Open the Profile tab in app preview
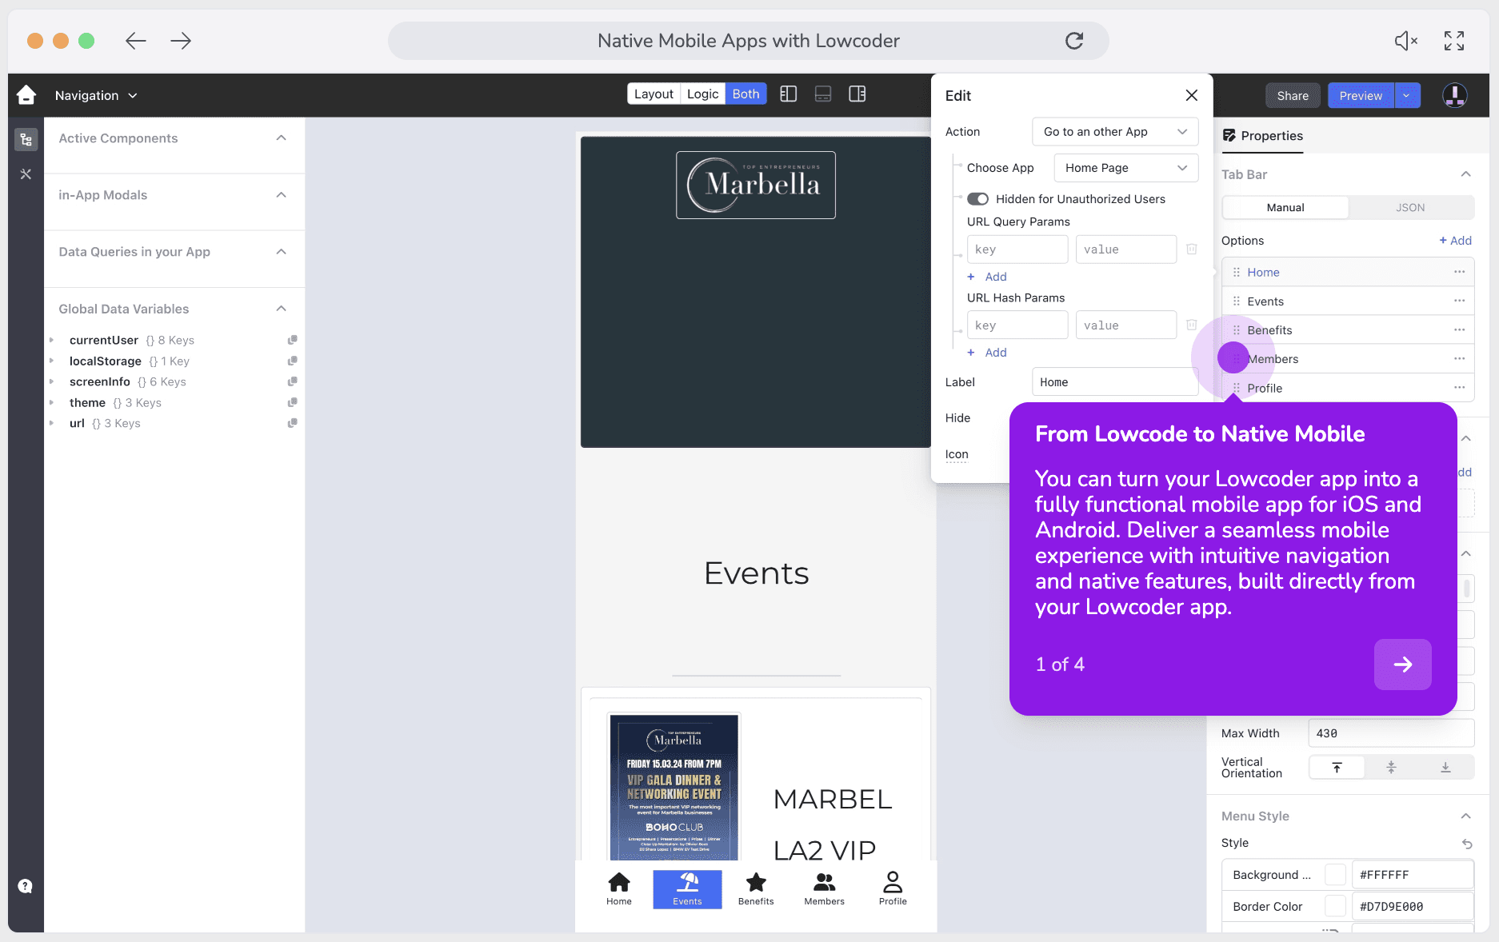This screenshot has width=1499, height=942. (893, 888)
